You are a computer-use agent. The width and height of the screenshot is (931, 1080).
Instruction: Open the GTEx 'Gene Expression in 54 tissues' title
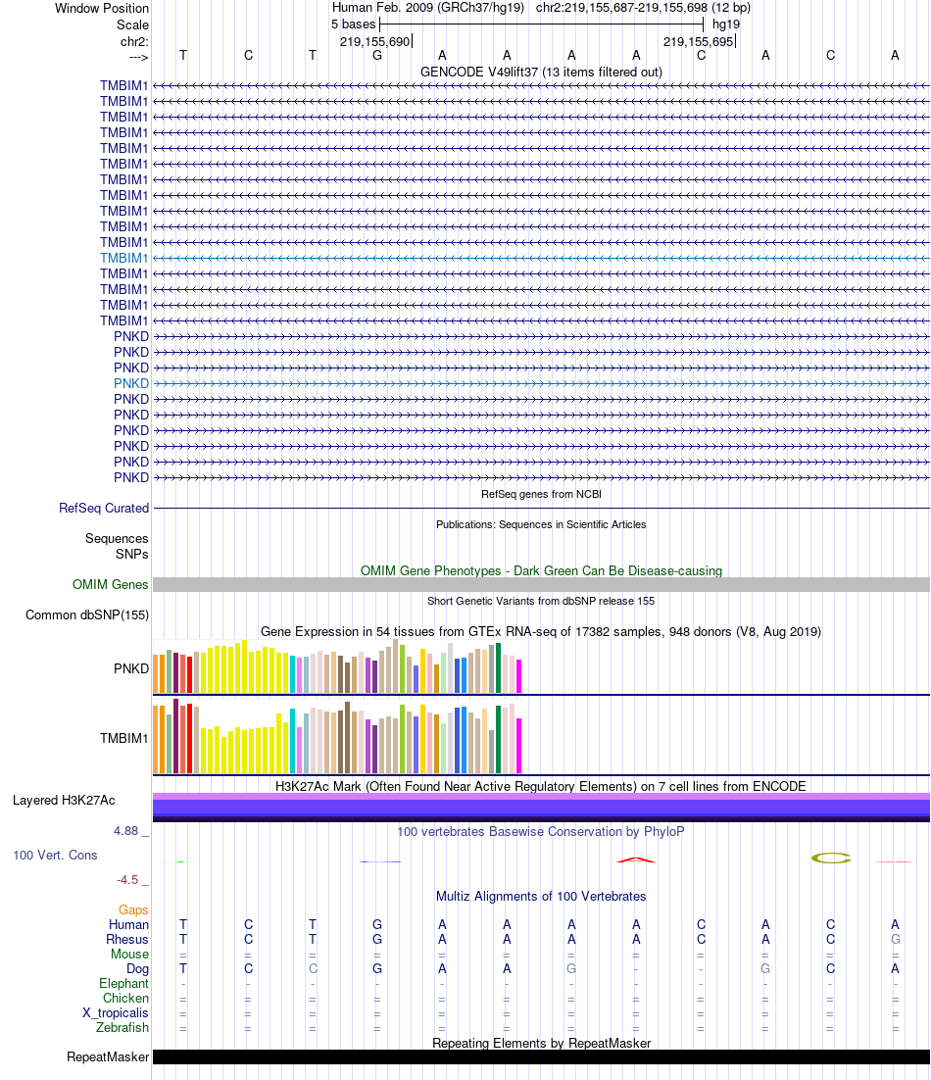541,631
